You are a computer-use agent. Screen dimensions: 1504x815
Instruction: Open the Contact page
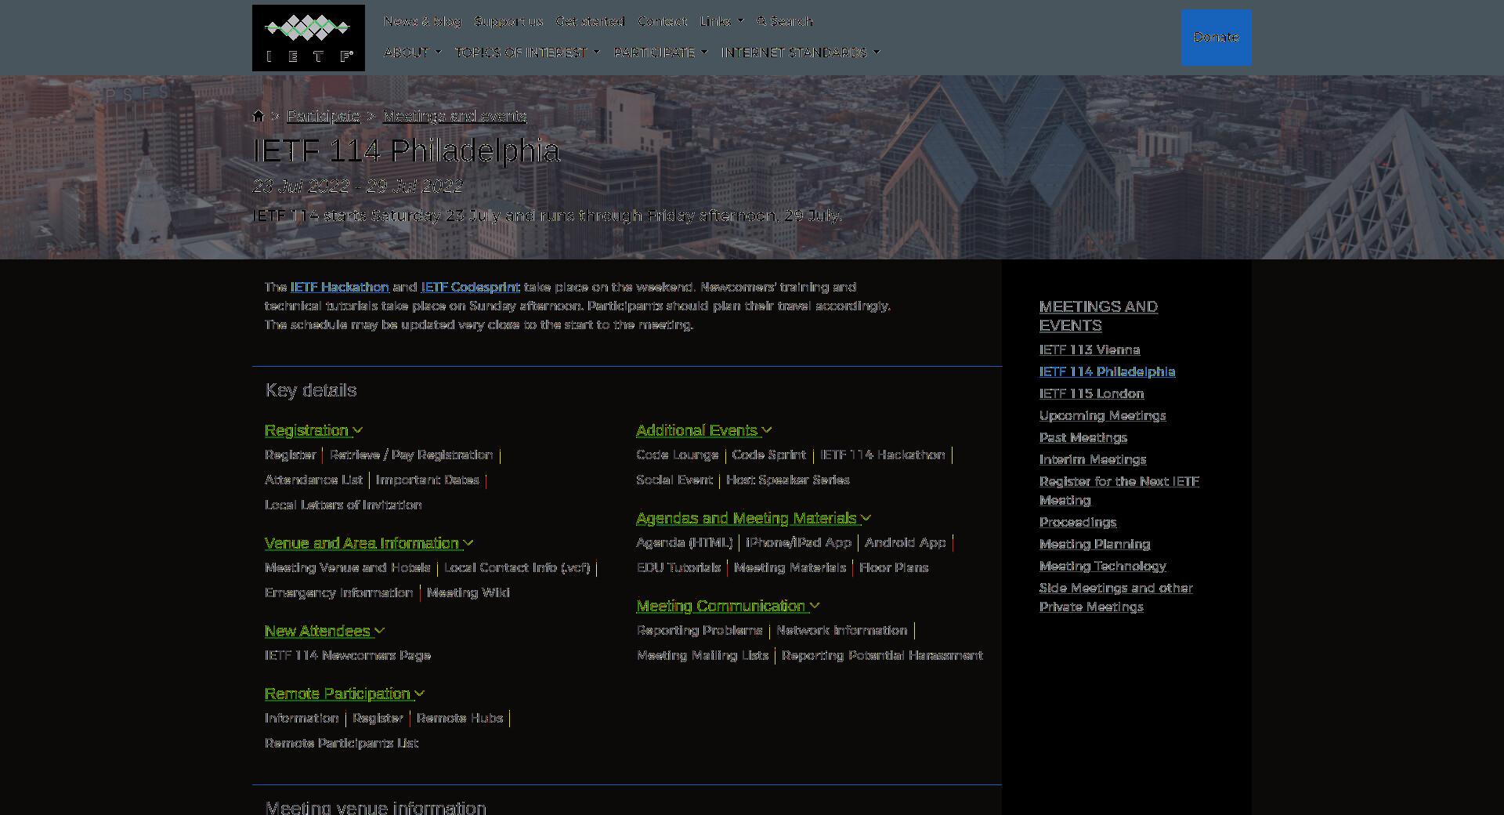[662, 21]
